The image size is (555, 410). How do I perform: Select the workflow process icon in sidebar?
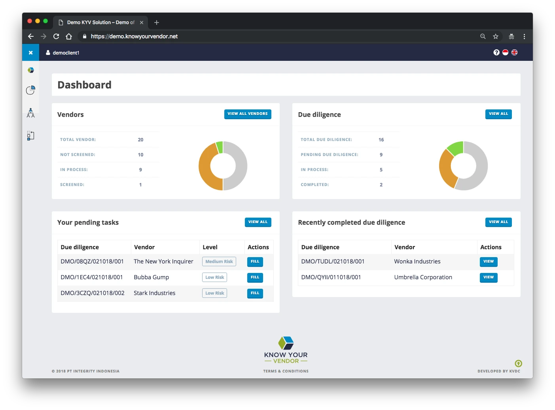click(x=30, y=135)
